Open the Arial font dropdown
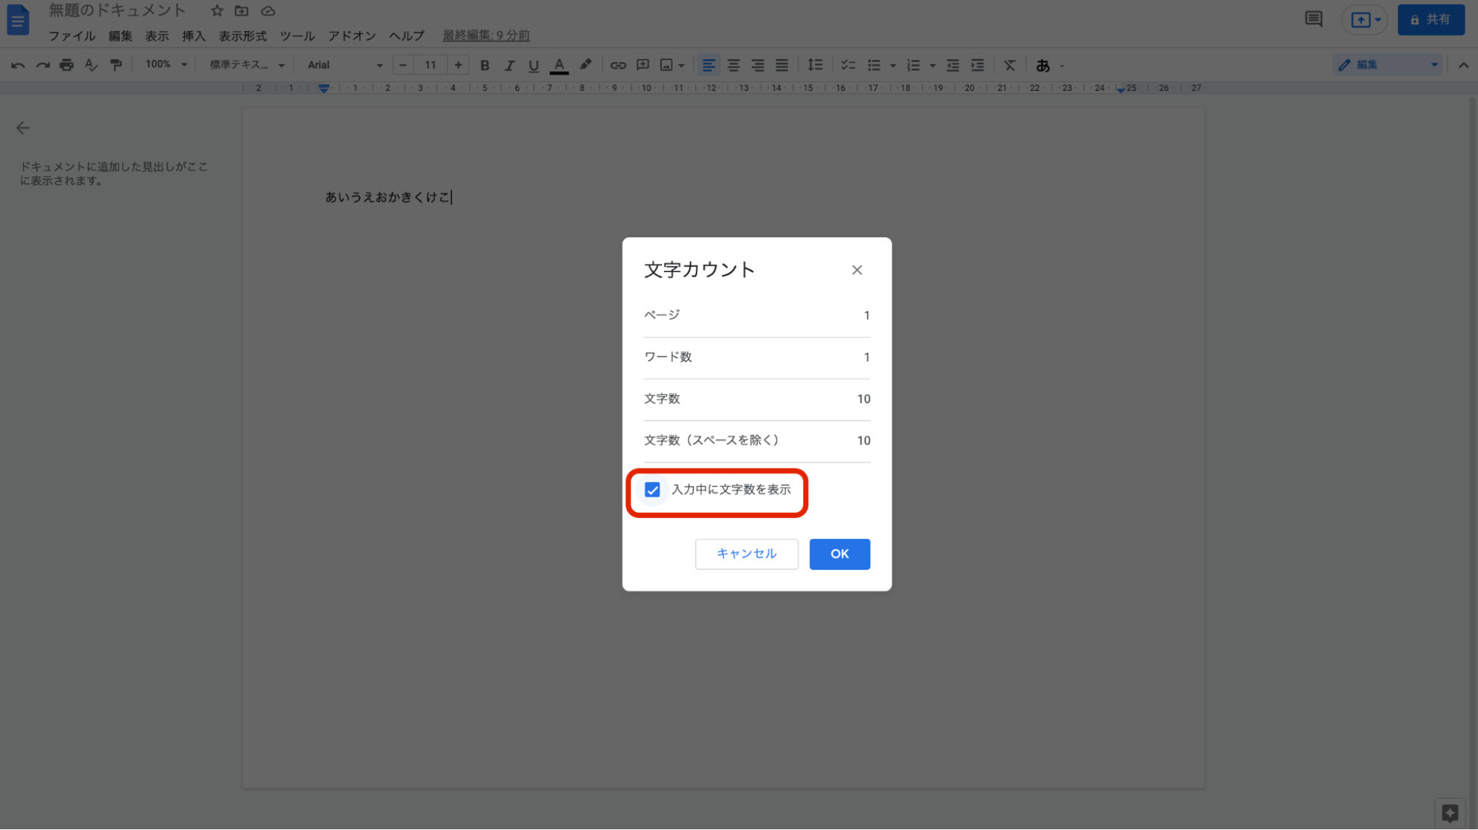1478x830 pixels. [x=345, y=65]
